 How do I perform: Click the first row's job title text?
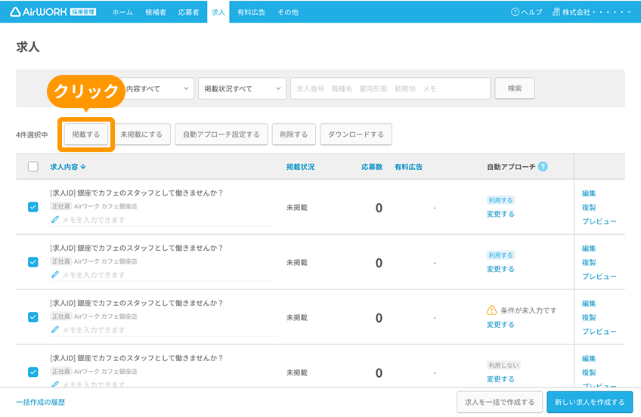coord(137,193)
